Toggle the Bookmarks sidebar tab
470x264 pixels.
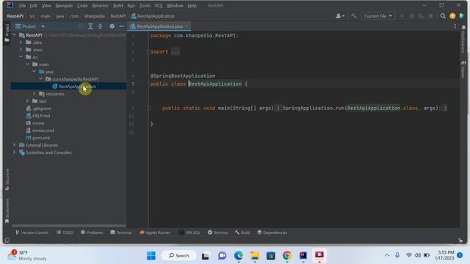click(7, 210)
